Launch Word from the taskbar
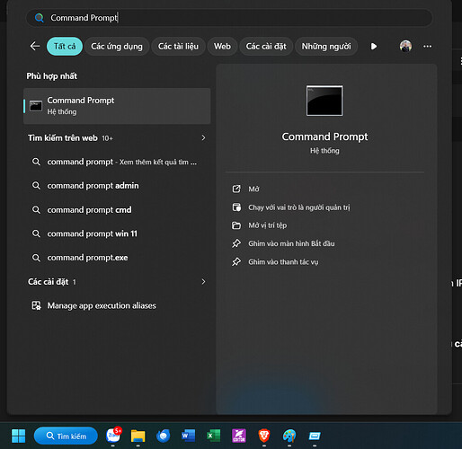462x449 pixels. [188, 436]
